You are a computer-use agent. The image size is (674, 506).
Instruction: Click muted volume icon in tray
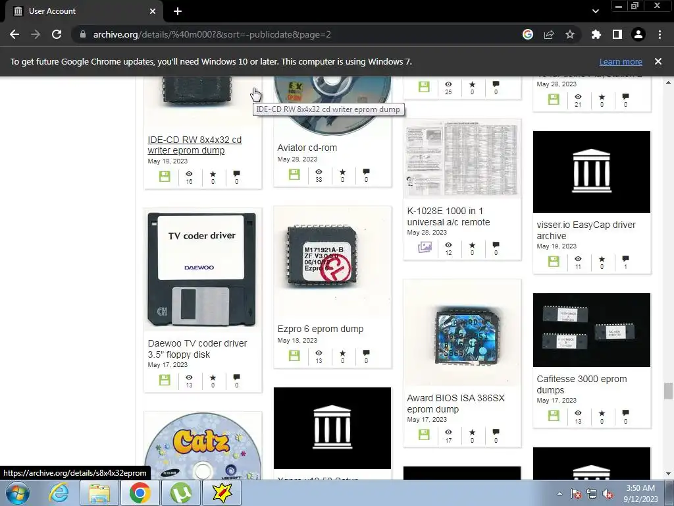608,494
